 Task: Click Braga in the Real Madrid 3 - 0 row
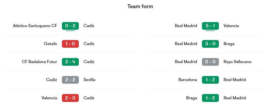click(x=229, y=44)
